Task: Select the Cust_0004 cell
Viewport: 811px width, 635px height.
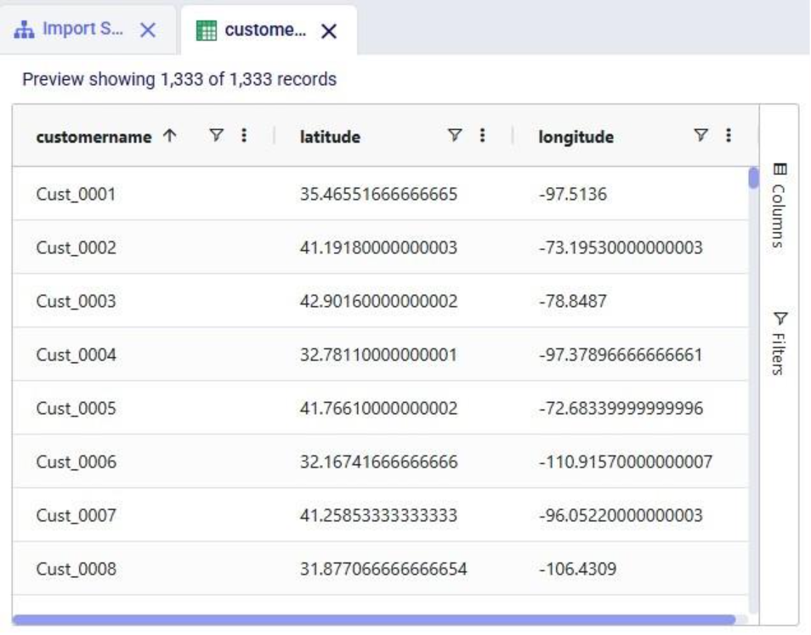Action: coord(76,355)
